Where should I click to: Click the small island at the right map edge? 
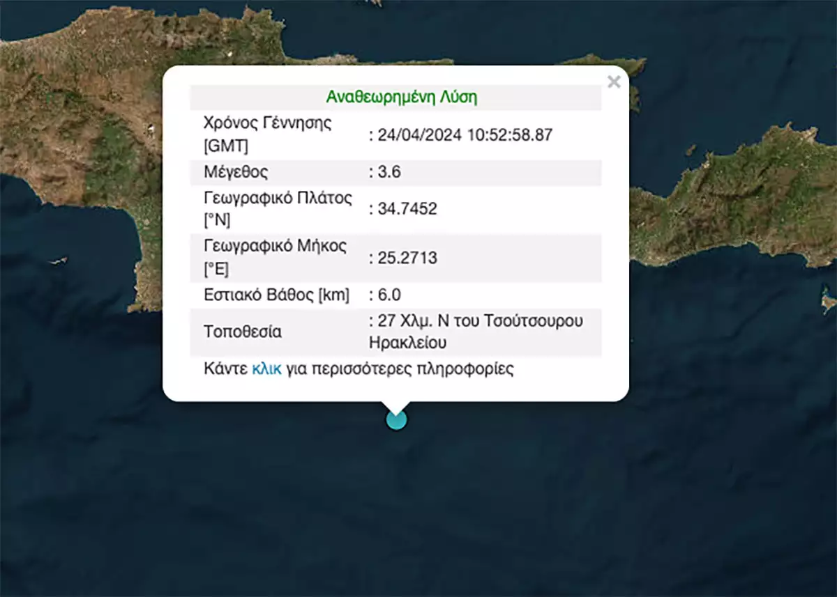click(828, 302)
